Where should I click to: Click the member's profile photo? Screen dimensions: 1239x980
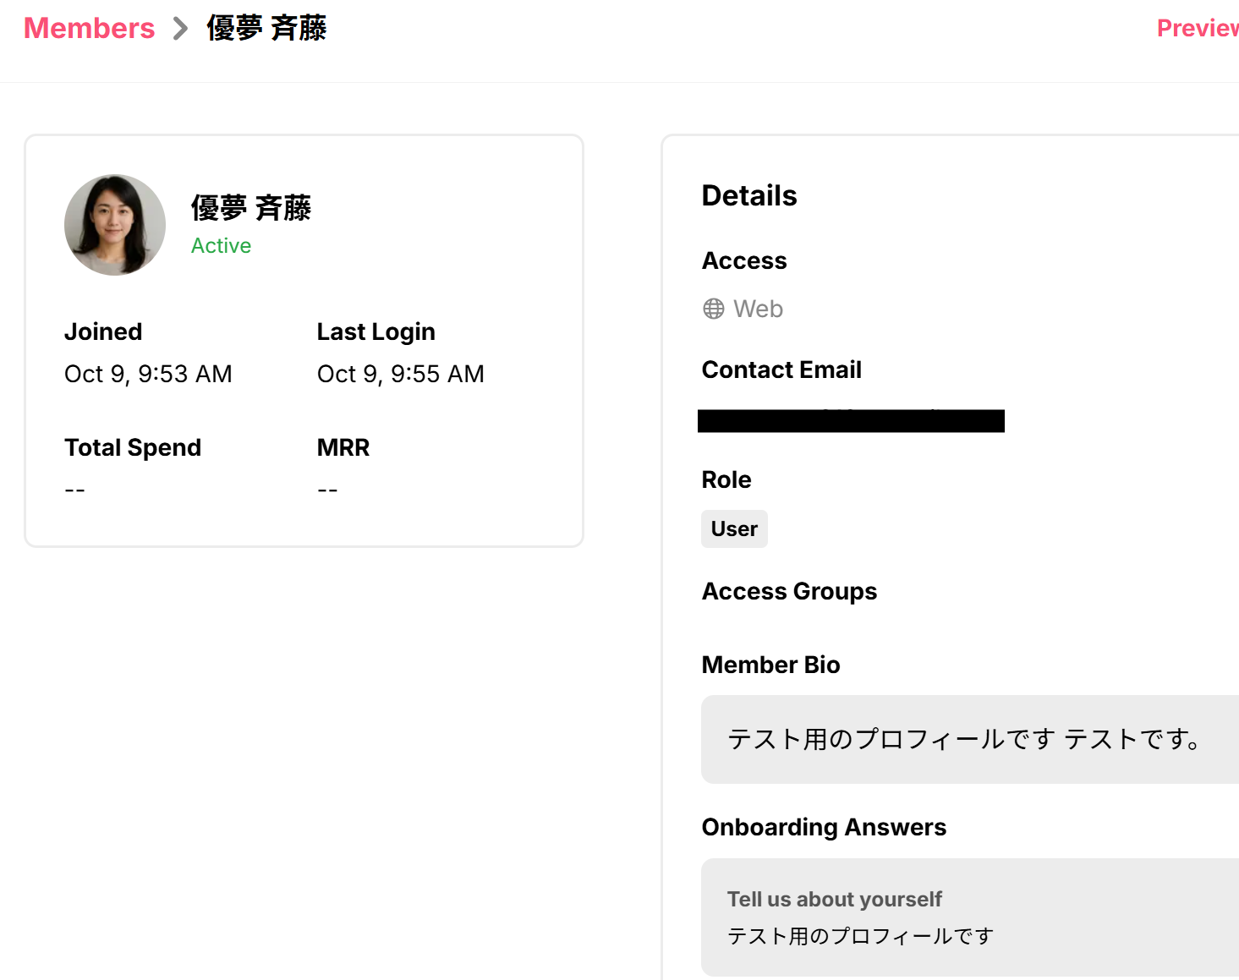[x=115, y=225]
